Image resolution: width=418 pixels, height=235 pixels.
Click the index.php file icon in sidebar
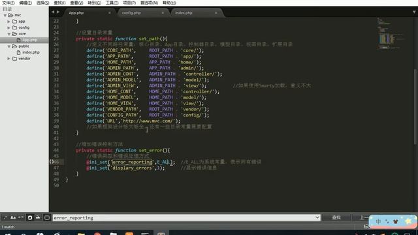click(x=19, y=52)
